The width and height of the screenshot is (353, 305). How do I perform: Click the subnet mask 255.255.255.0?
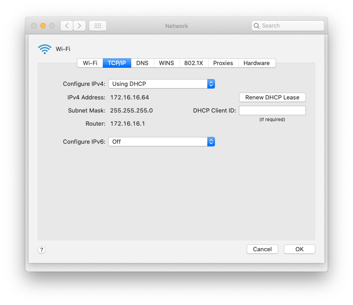132,111
